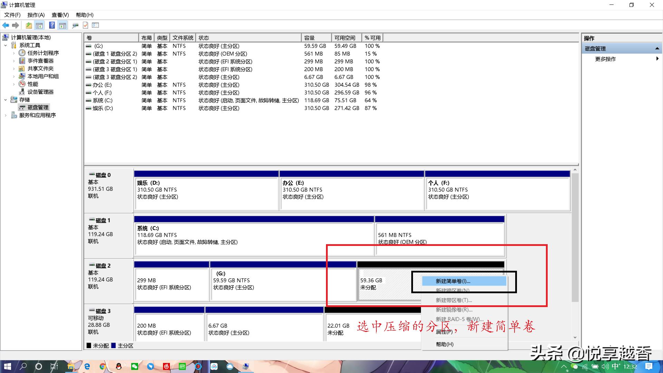Click the Back navigation arrow icon
This screenshot has width=663, height=373.
point(6,25)
